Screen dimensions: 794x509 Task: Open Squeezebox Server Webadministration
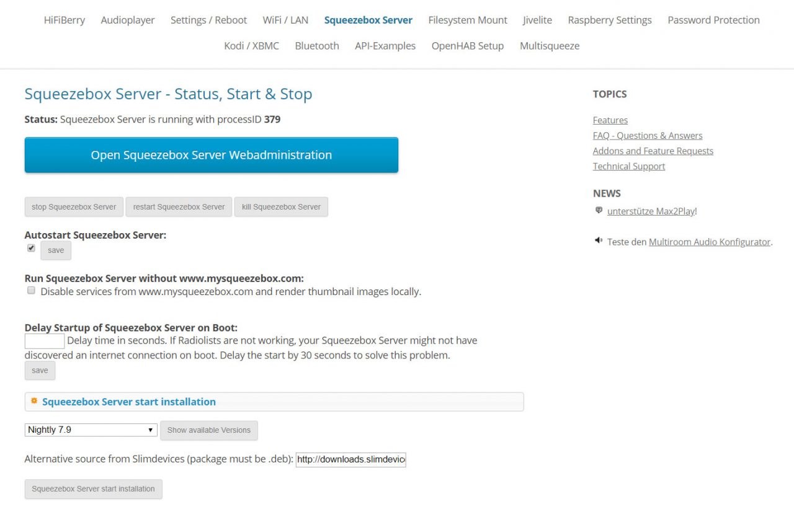coord(211,155)
